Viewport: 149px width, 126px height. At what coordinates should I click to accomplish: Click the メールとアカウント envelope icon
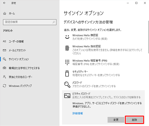(4, 50)
